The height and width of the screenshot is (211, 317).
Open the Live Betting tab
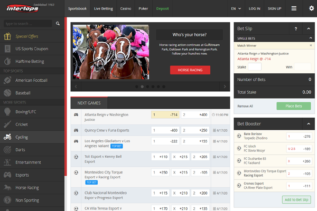(x=104, y=8)
